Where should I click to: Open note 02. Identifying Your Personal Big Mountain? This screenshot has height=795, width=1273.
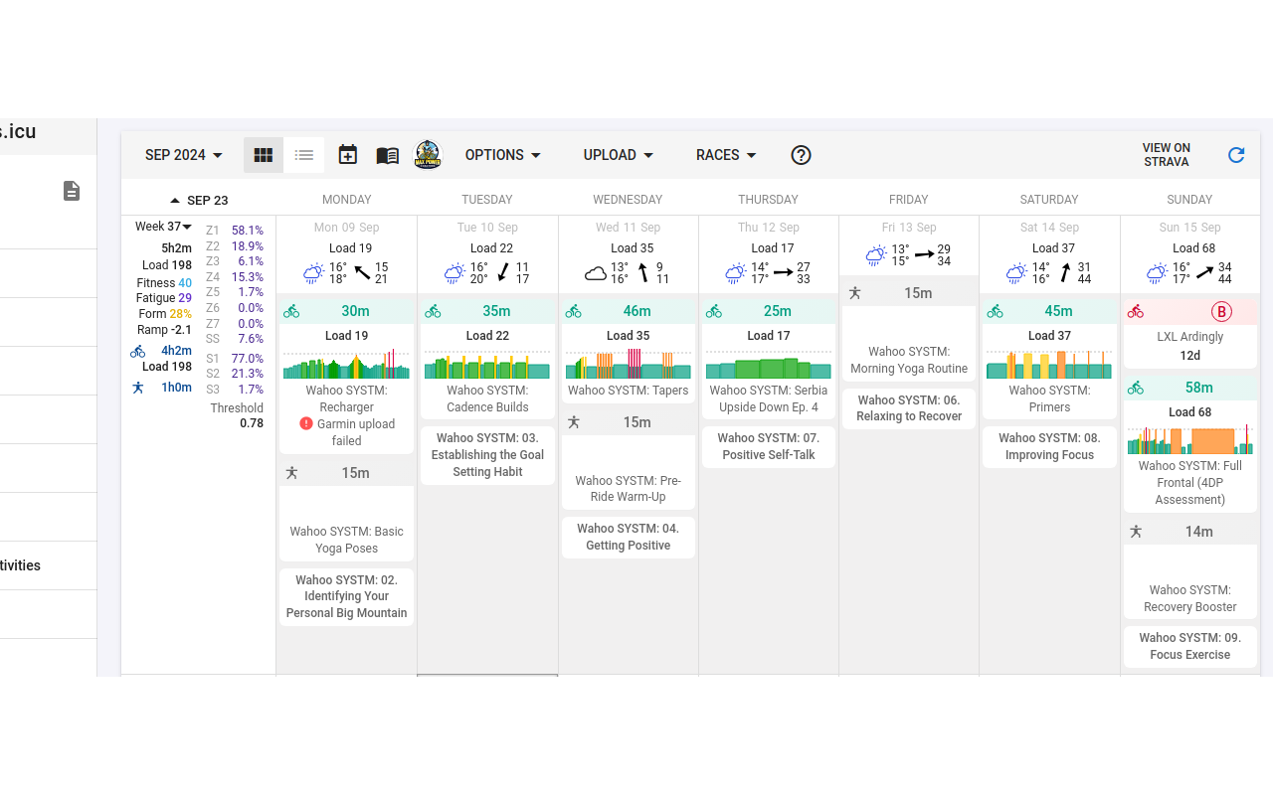tap(346, 596)
